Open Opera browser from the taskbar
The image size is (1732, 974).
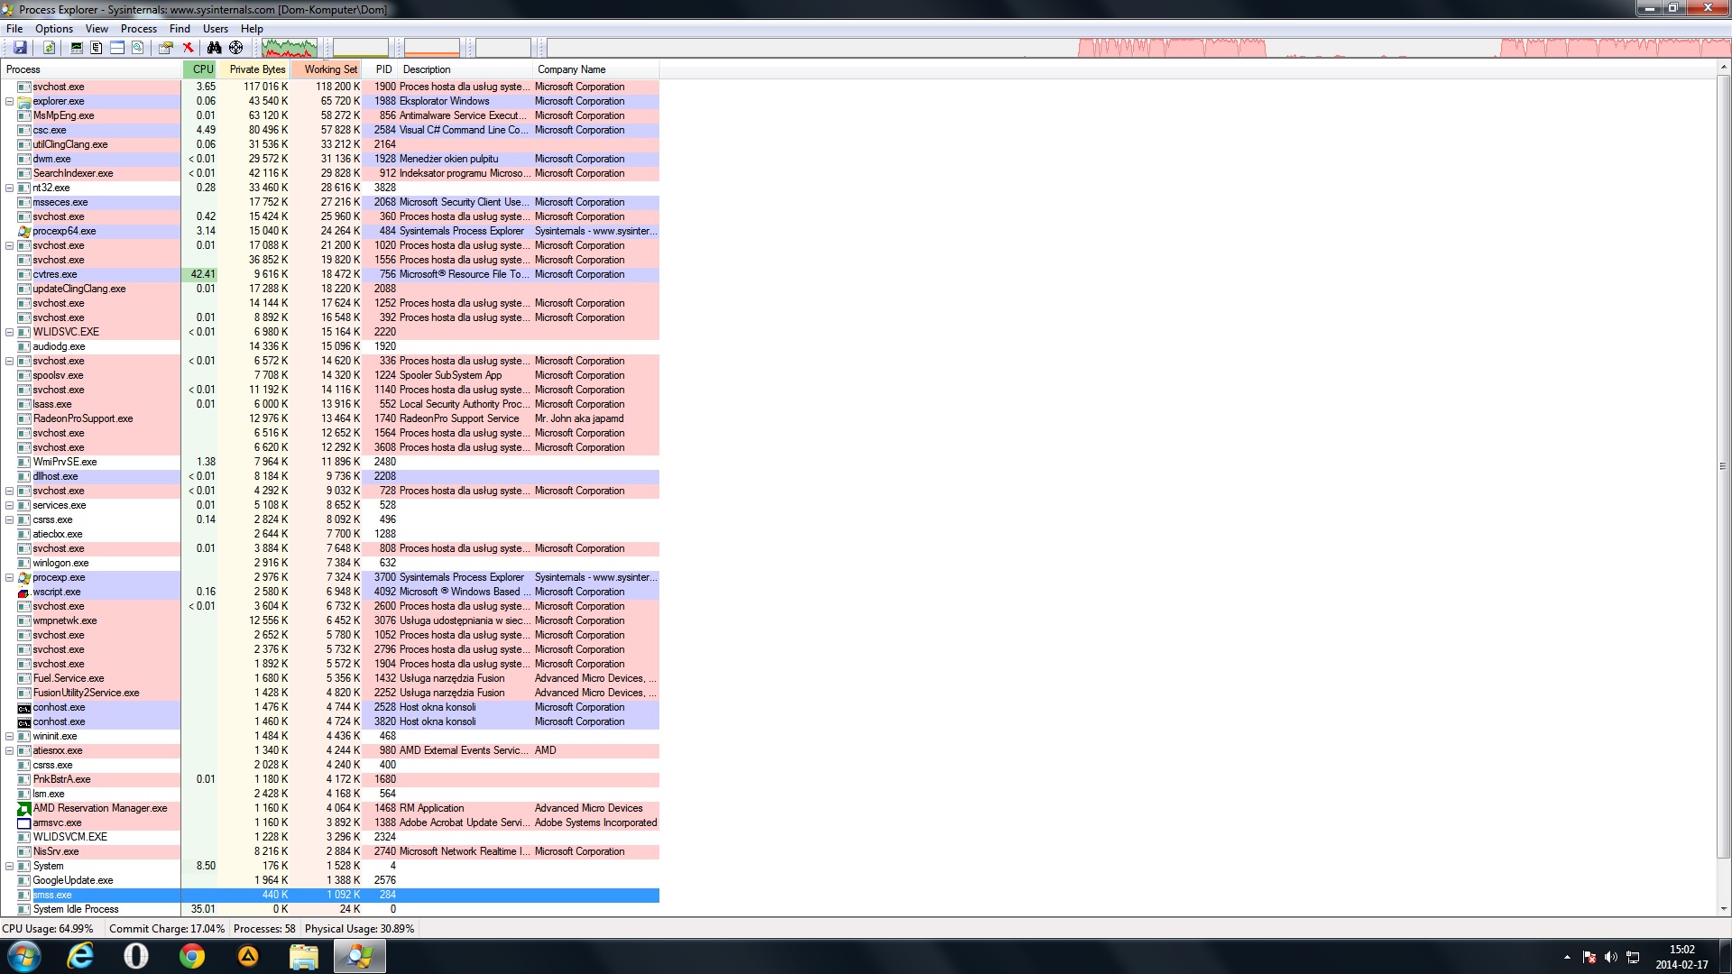pos(136,956)
